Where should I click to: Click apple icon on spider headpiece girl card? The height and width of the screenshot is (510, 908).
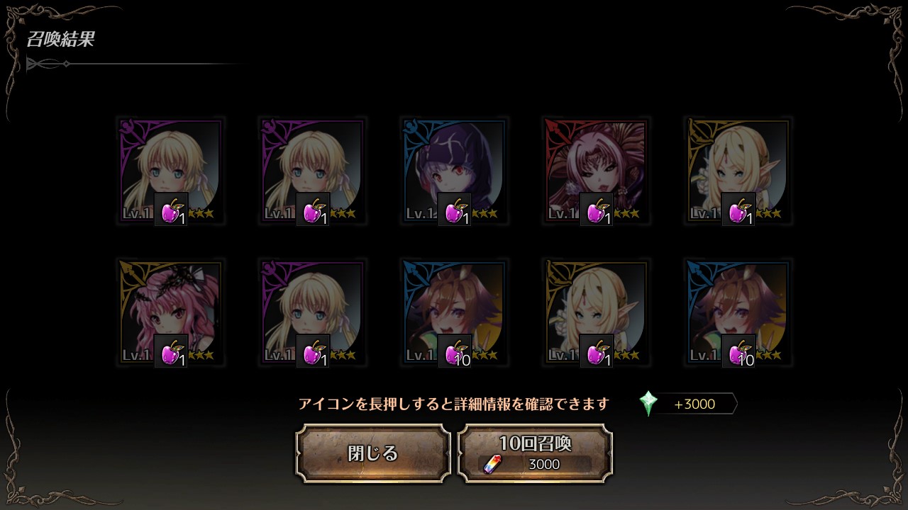[x=171, y=351]
